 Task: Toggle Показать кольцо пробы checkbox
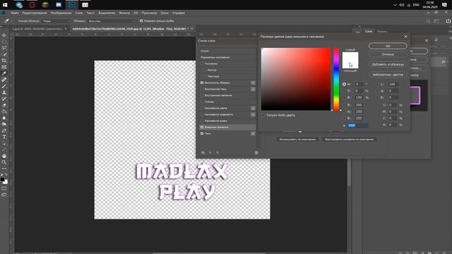pos(141,21)
